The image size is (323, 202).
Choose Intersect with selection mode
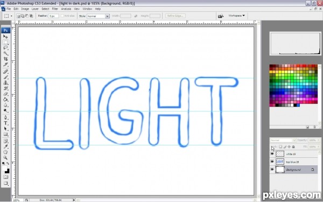pos(31,16)
